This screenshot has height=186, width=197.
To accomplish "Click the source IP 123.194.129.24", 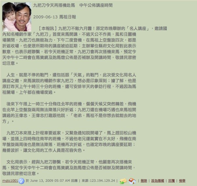I will click(102, 181).
